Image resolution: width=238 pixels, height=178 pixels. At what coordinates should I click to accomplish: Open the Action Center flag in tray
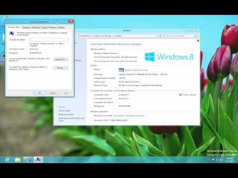(213, 160)
